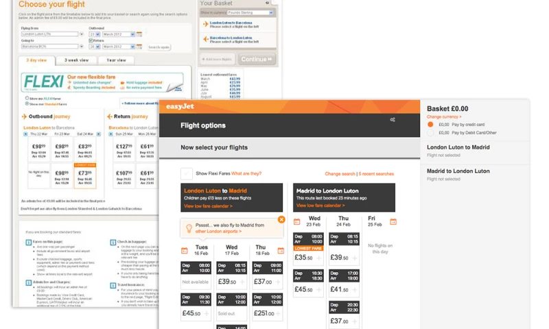Switch to the 3 week view tab
549x329 pixels.
tap(76, 60)
